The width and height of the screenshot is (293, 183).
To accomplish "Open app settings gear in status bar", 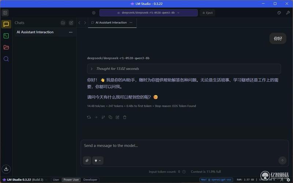I will point(288,180).
